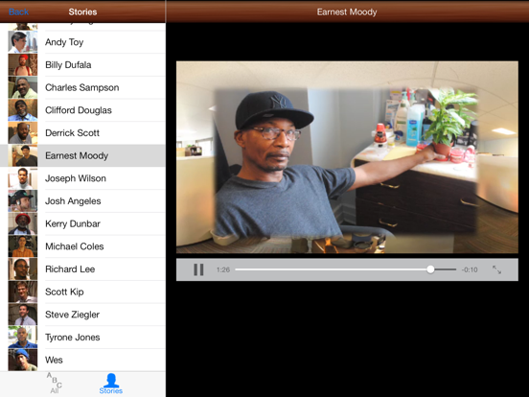The height and width of the screenshot is (397, 529).
Task: Tap the playing video frame
Action: coord(347,157)
